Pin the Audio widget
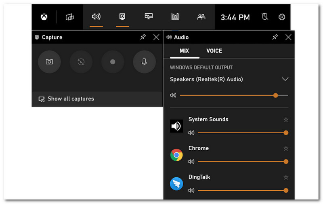 click(275, 37)
